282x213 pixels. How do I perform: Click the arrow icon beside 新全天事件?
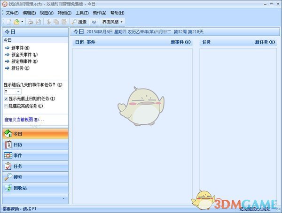pos(7,54)
